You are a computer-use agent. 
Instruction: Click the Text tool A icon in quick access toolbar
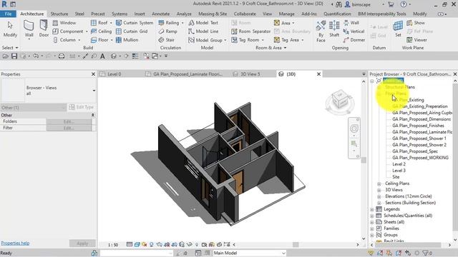(102, 56)
